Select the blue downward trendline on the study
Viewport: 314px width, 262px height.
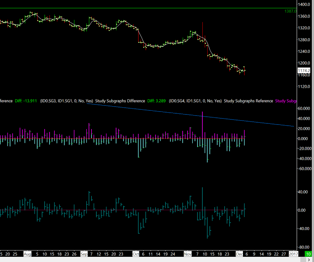click(x=190, y=115)
